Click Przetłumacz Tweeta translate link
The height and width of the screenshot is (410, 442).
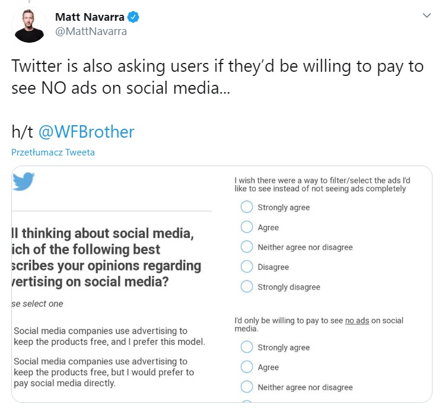53,152
